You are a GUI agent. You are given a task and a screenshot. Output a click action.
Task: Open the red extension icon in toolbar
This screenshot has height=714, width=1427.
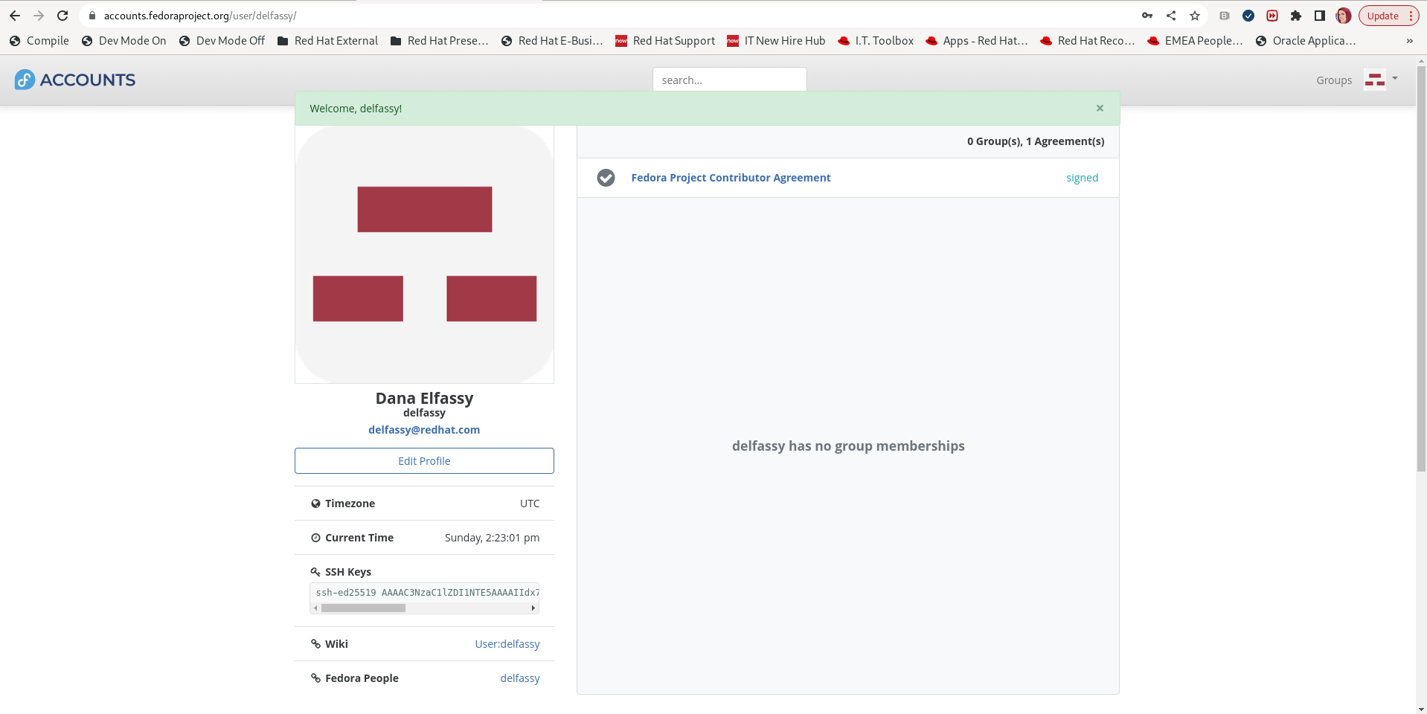1272,16
